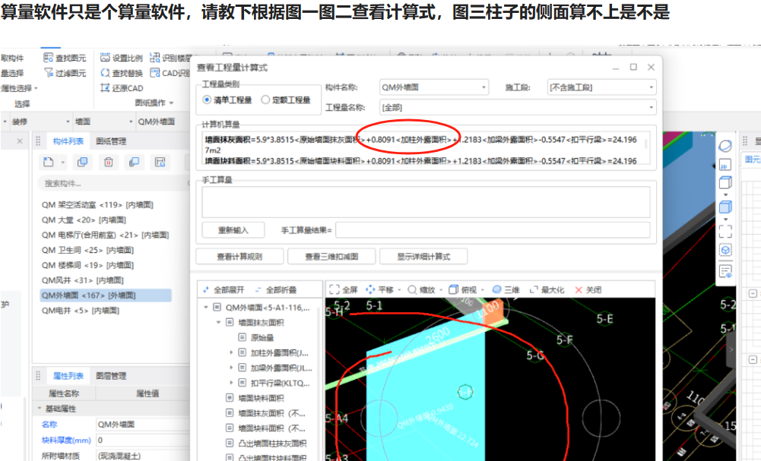The width and height of the screenshot is (761, 461).
Task: Click the 查看三维扣减图 button
Action: (x=331, y=256)
